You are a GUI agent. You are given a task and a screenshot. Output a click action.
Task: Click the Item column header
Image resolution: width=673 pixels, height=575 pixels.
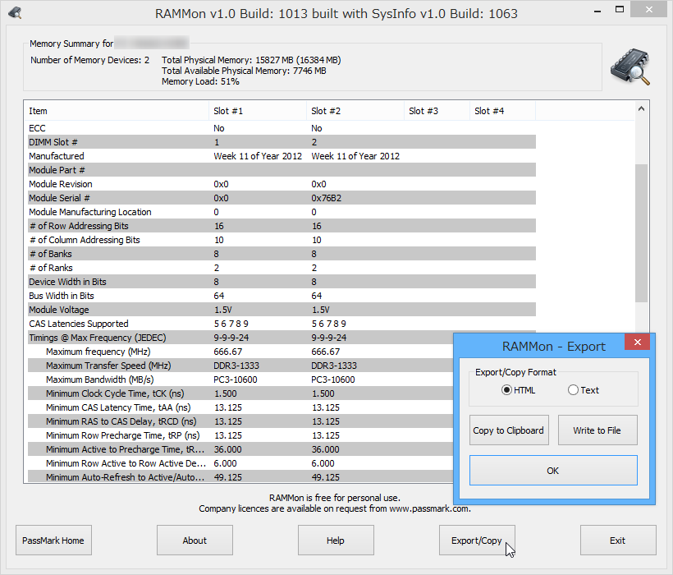tap(116, 111)
